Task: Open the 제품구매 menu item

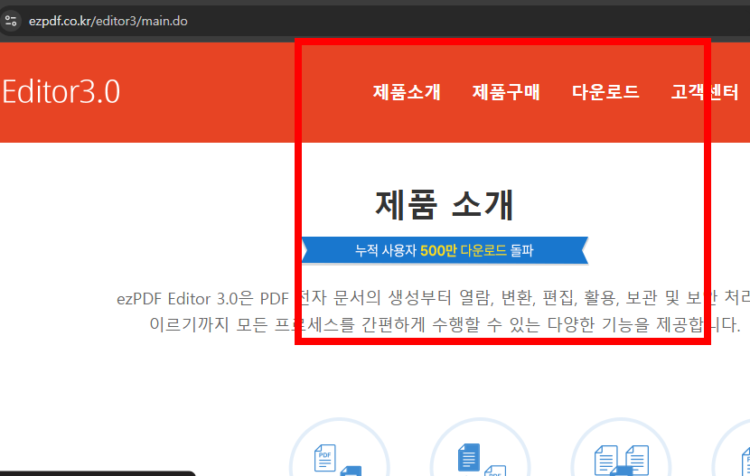Action: click(x=506, y=92)
